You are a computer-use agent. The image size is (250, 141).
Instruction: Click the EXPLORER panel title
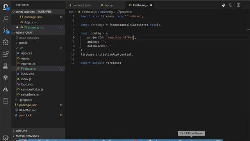click(x=22, y=5)
